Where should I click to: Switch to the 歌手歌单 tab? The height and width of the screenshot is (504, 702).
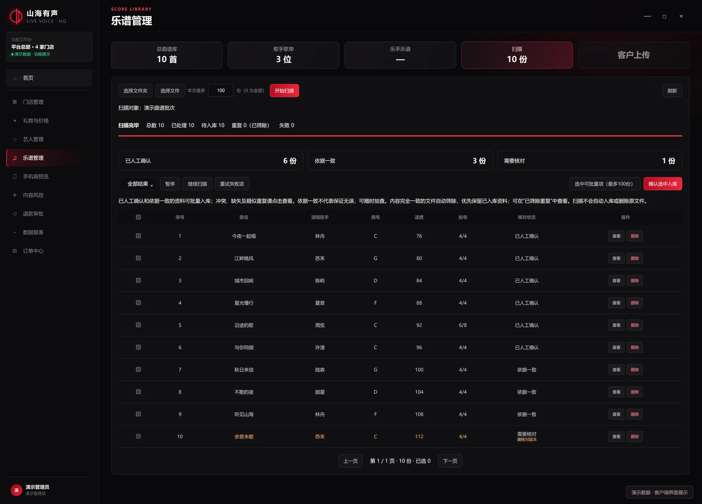pyautogui.click(x=283, y=55)
